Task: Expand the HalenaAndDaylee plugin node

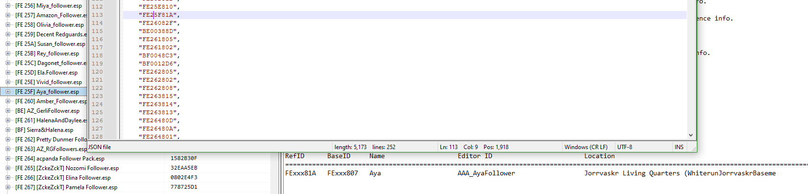Action: coord(8,120)
